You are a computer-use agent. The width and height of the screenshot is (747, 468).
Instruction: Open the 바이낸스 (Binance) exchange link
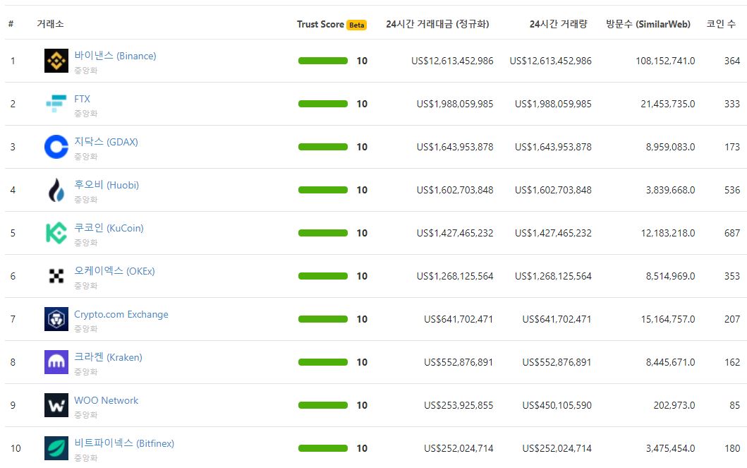coord(115,56)
